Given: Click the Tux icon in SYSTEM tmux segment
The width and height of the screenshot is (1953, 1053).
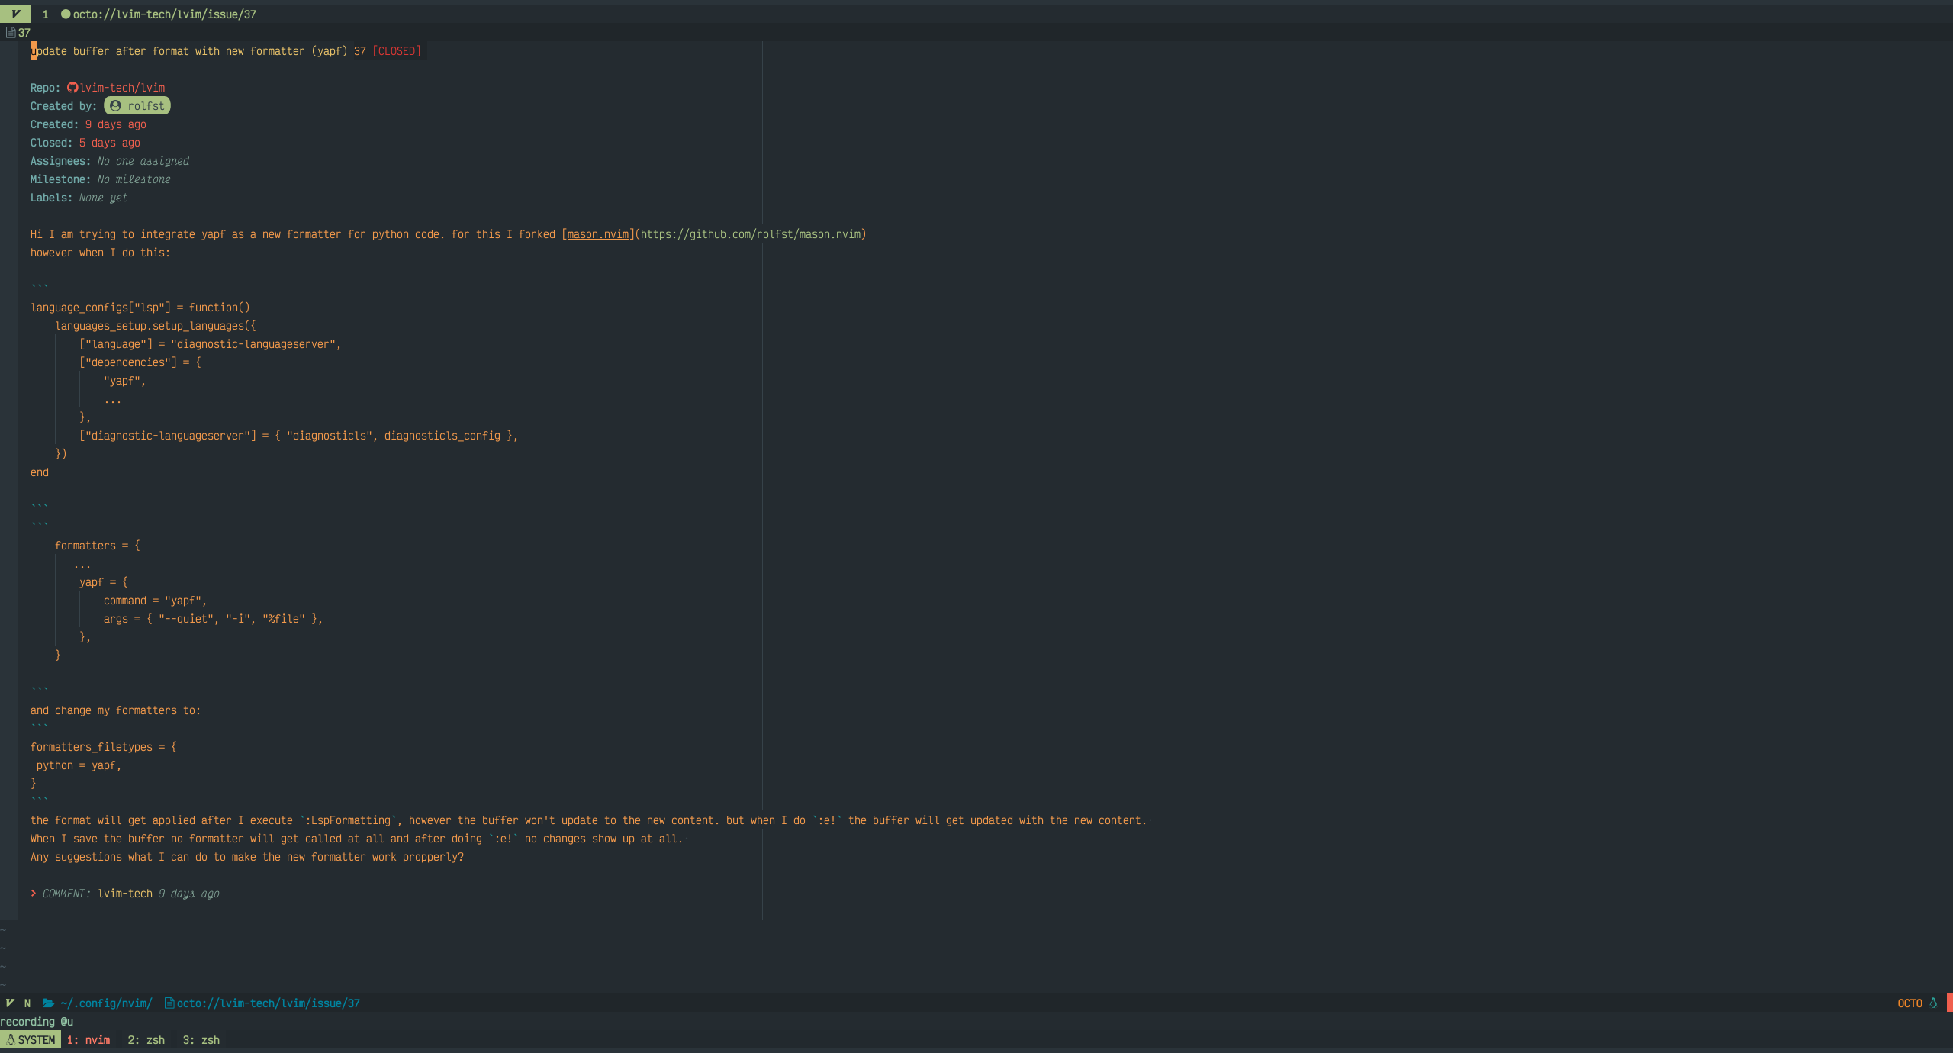Looking at the screenshot, I should 11,1040.
